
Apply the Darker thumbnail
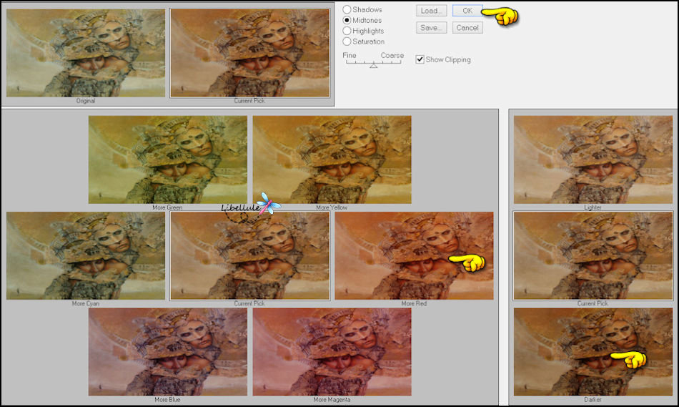tap(593, 352)
